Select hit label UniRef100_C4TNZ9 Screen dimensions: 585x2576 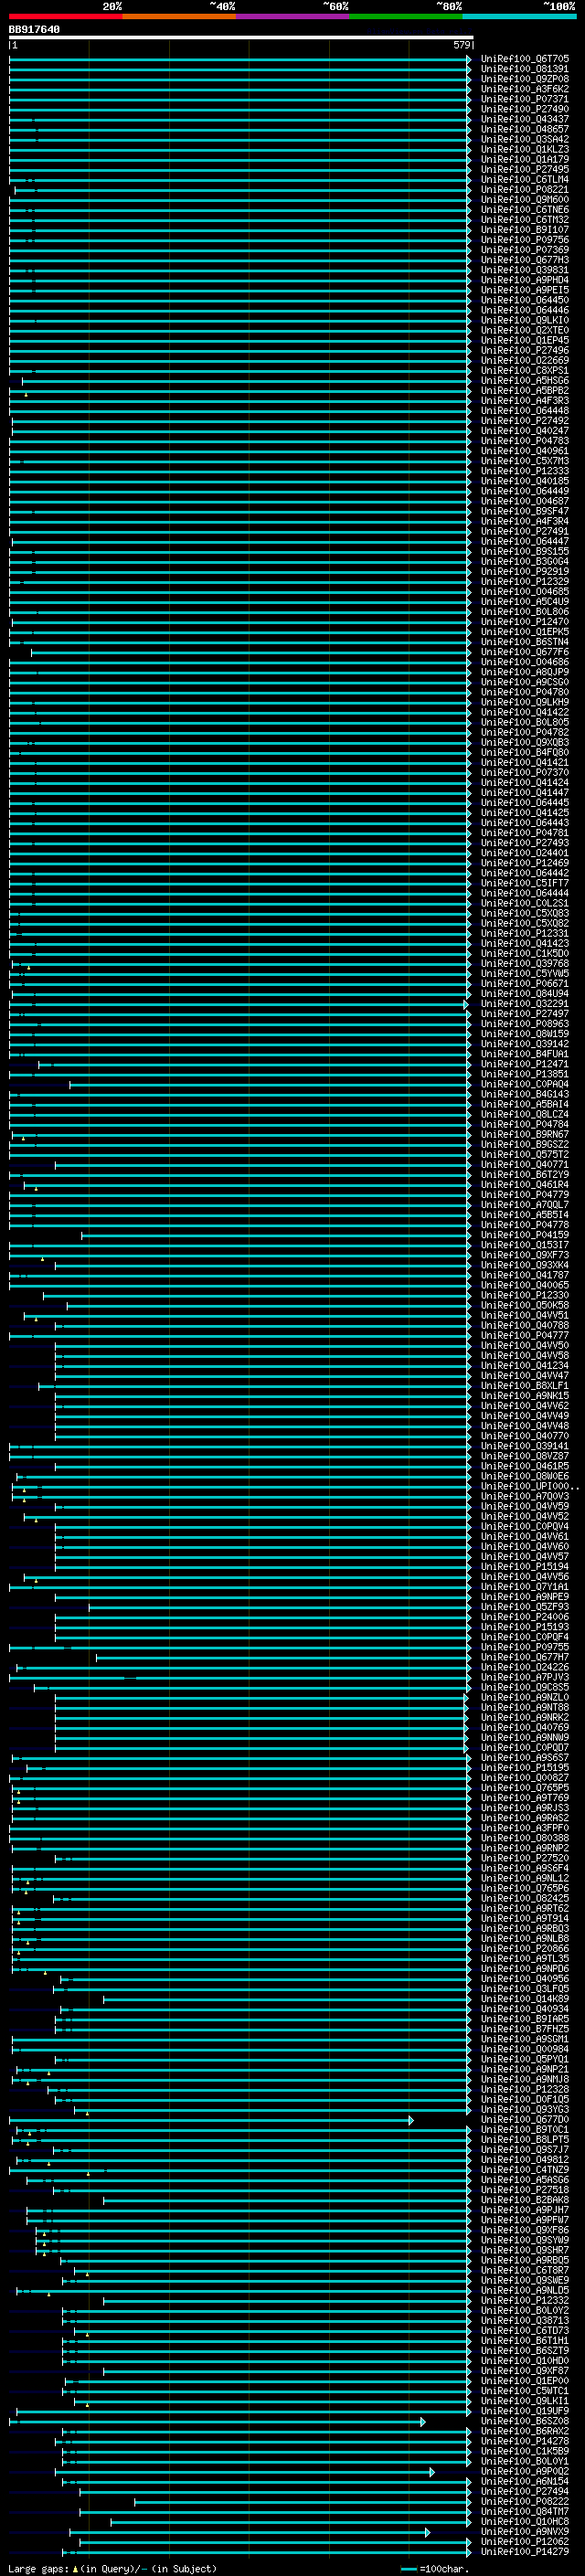(524, 2170)
